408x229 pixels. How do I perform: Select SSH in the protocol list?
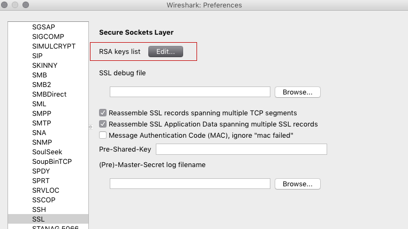(39, 209)
